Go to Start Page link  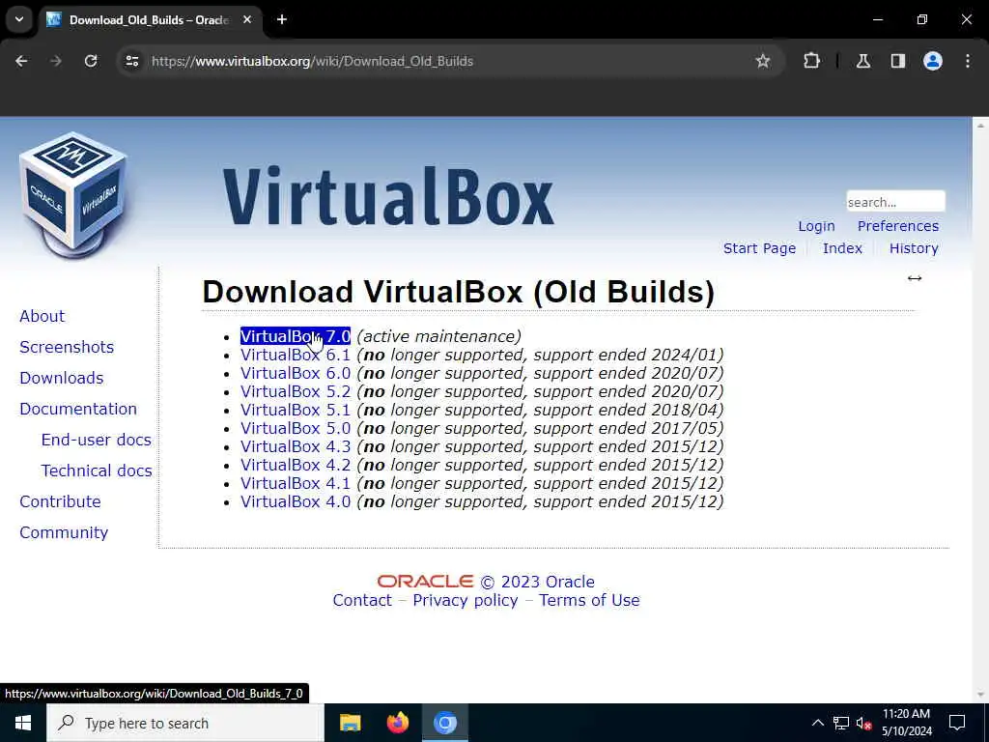[759, 248]
